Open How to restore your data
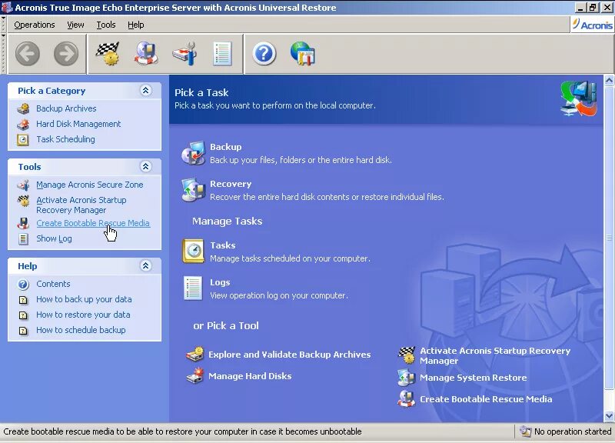 pyautogui.click(x=83, y=315)
